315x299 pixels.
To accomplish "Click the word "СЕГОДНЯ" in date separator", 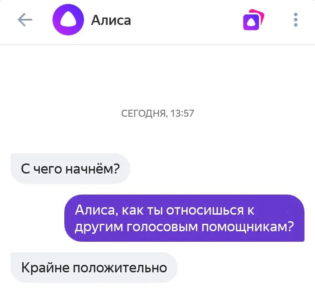I will tap(144, 114).
